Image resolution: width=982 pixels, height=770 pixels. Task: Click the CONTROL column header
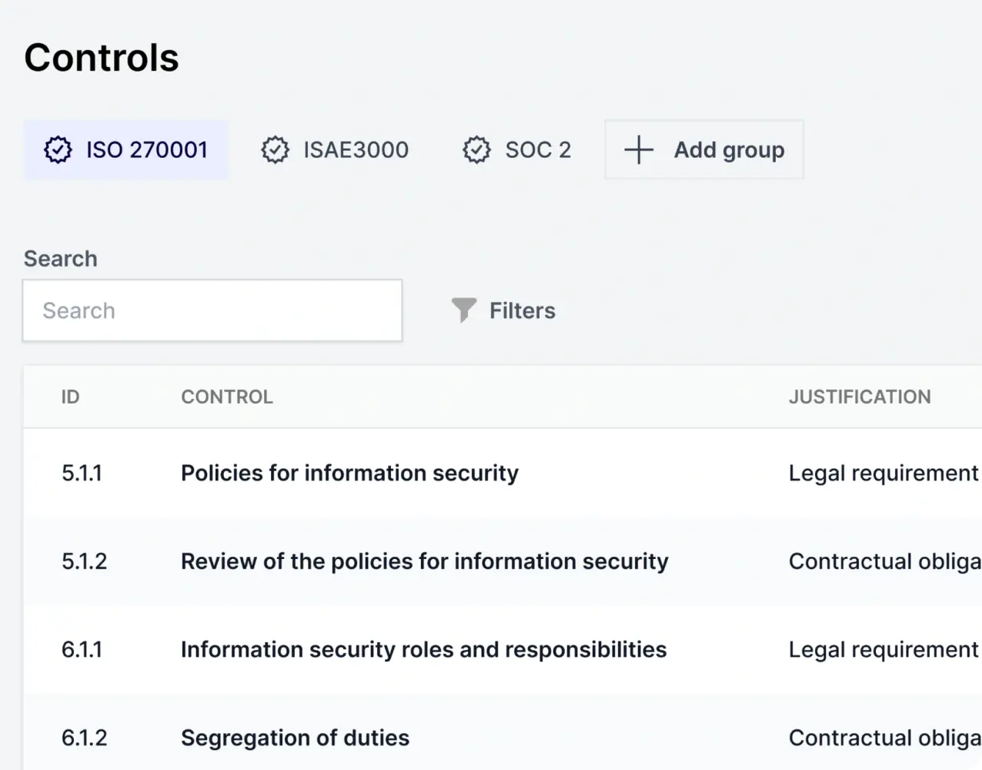(227, 397)
